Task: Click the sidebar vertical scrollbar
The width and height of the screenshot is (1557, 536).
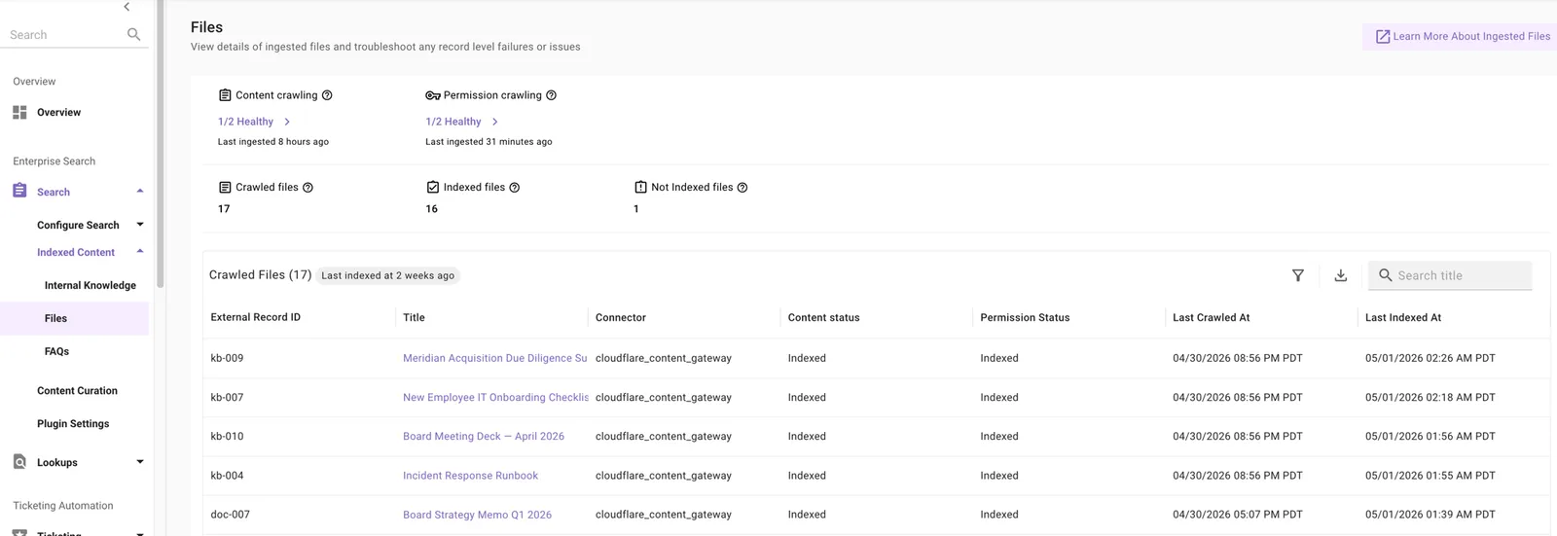Action: 160,144
